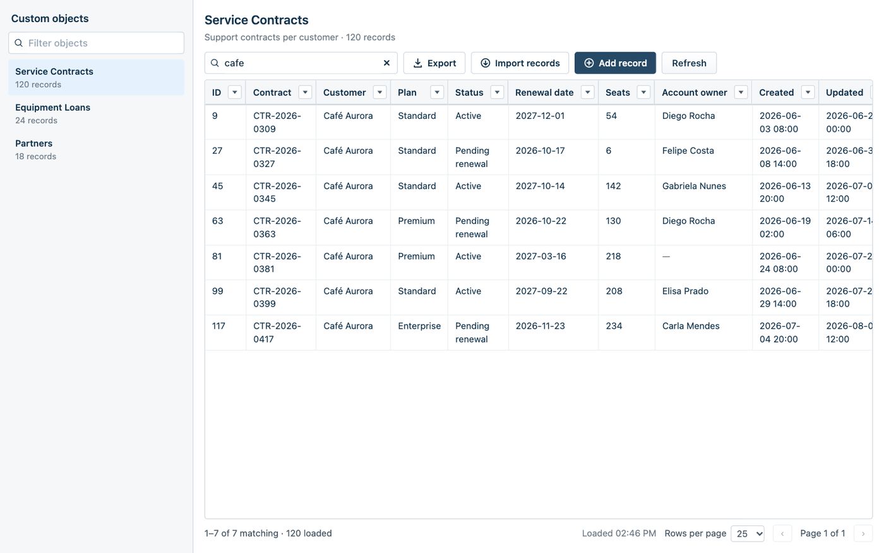Click the search box containing cafe
The image size is (884, 553).
point(301,63)
